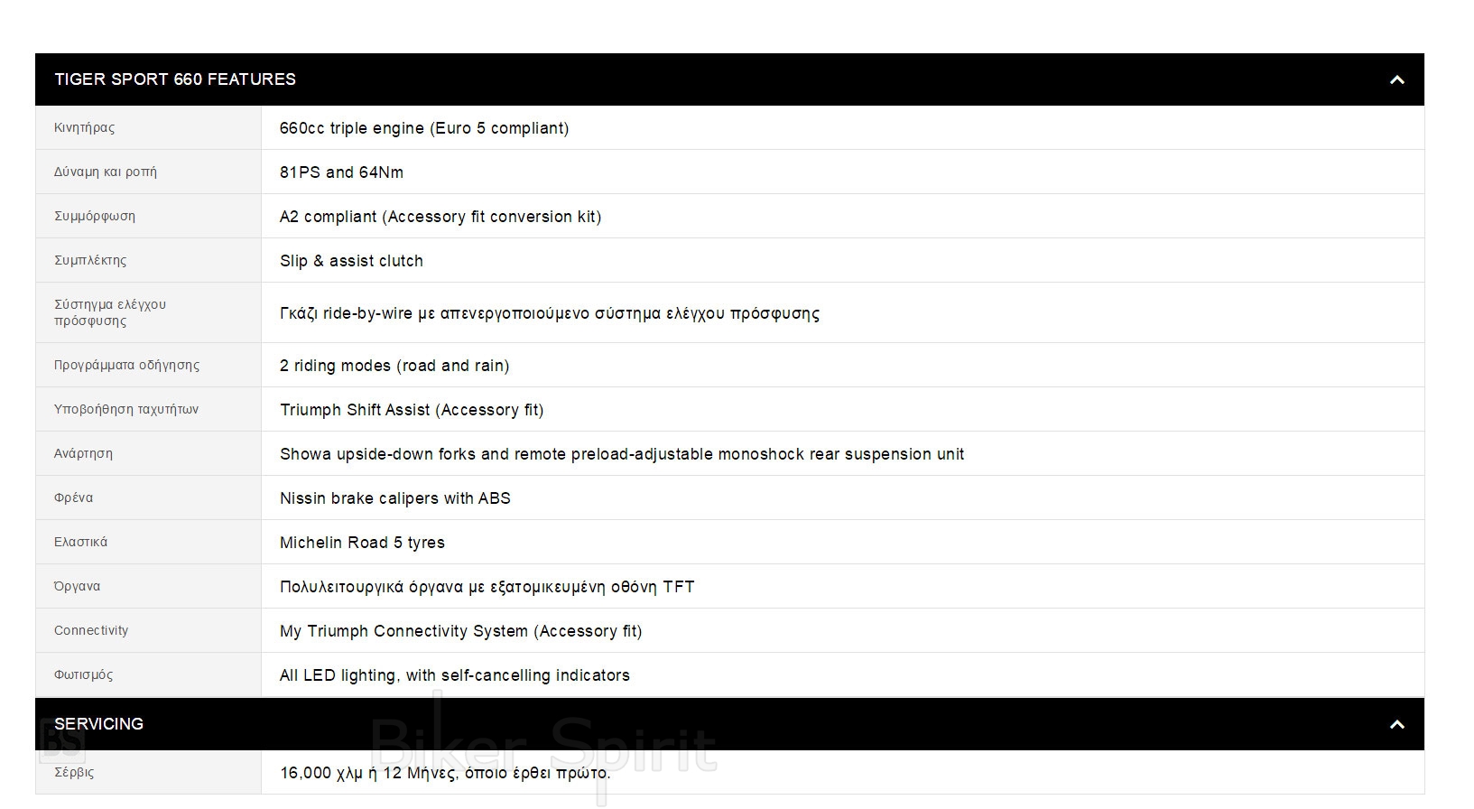Viewport: 1474px width, 809px height.
Task: Click the Σύστημα ελέγχου πρόσφυσης label
Action: 110,312
